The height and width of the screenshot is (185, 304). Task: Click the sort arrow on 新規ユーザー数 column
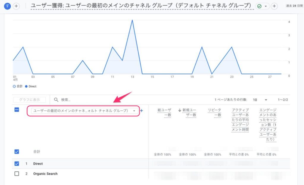(180, 110)
